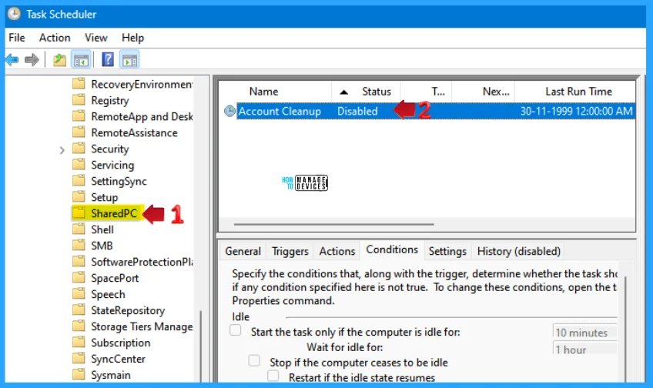Expand the Security folder tree node

(x=62, y=150)
